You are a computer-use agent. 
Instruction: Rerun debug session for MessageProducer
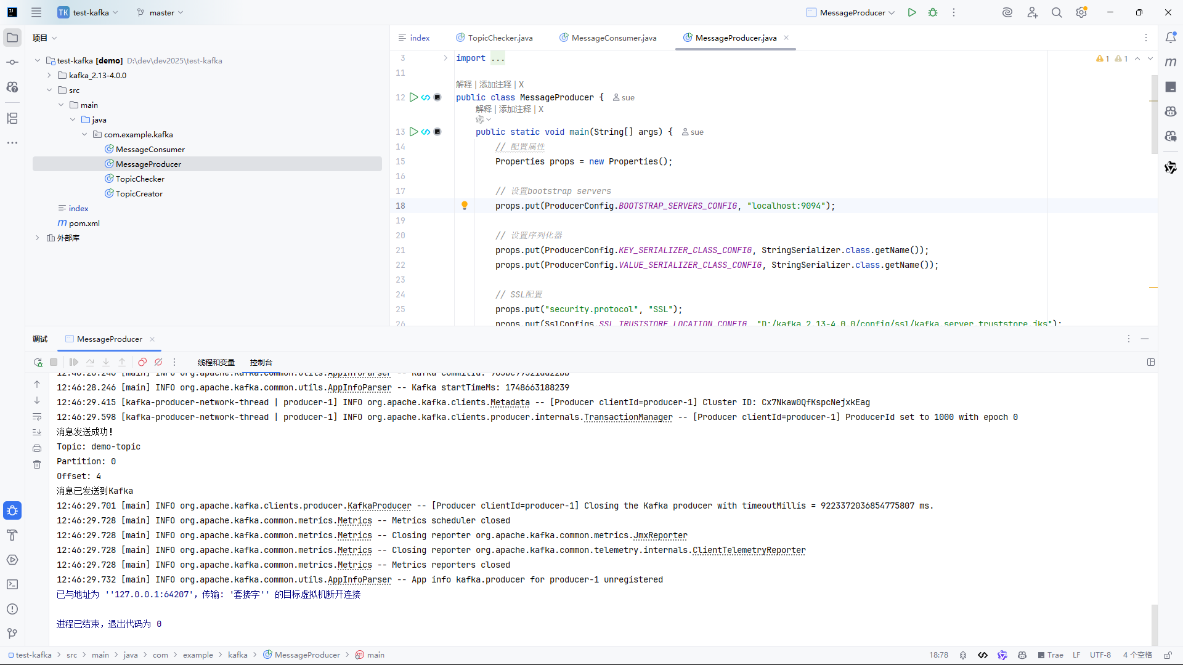(x=38, y=362)
